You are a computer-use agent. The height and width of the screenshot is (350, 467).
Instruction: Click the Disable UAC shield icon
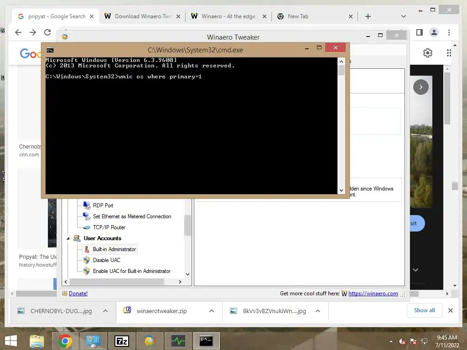pos(87,260)
